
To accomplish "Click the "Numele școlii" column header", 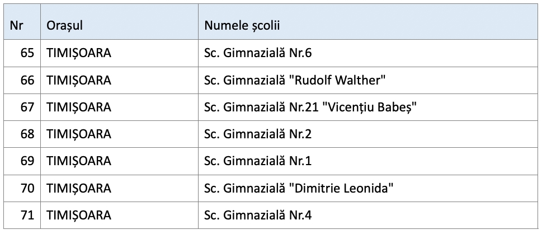I will [x=242, y=26].
